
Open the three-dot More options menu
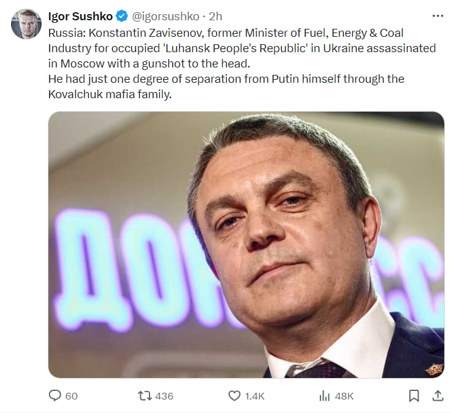pyautogui.click(x=437, y=16)
